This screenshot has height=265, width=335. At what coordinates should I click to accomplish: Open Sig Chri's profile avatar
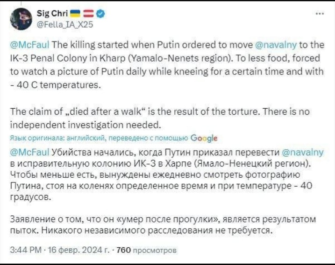21,19
